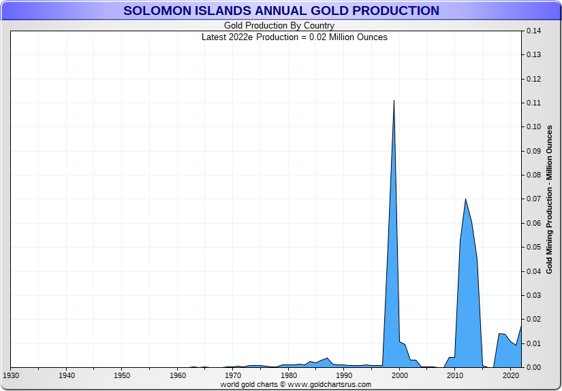Click the 2020 x-axis label
562x391 pixels.
click(511, 375)
